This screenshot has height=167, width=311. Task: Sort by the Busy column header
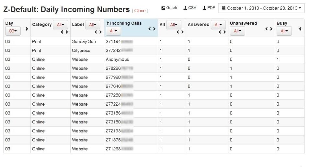click(x=282, y=23)
